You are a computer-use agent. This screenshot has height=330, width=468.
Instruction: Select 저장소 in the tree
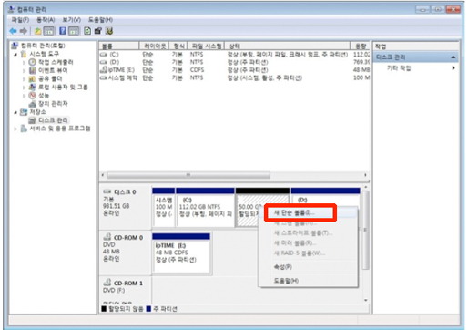point(37,112)
